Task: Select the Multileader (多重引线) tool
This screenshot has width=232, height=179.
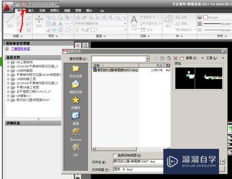Action: (149, 24)
